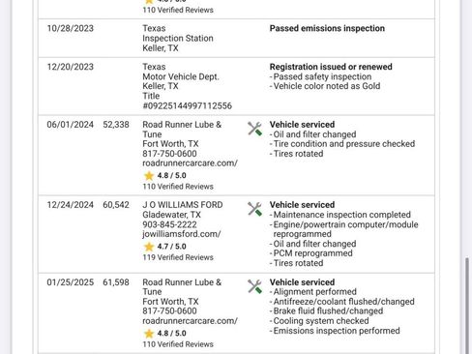This screenshot has width=472, height=354.
Task: Click phone number 903-845-2222
Action: 169,224
